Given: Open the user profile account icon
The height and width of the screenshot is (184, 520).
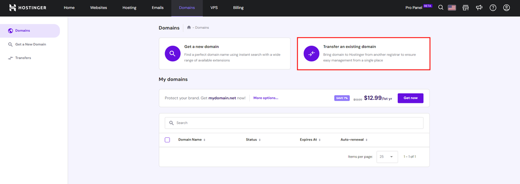Looking at the screenshot, I should tap(506, 8).
